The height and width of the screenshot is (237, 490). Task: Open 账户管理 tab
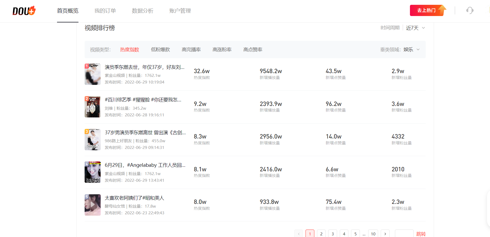(180, 11)
